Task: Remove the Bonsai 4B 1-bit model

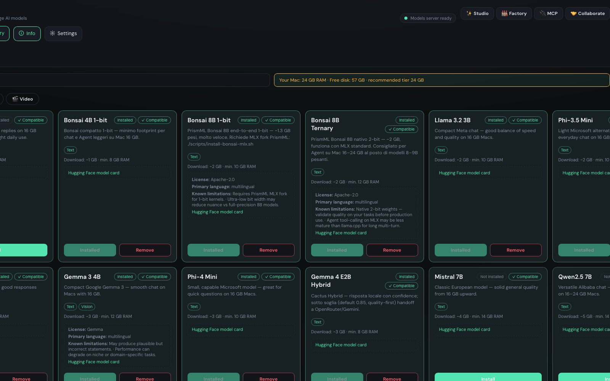Action: (145, 250)
